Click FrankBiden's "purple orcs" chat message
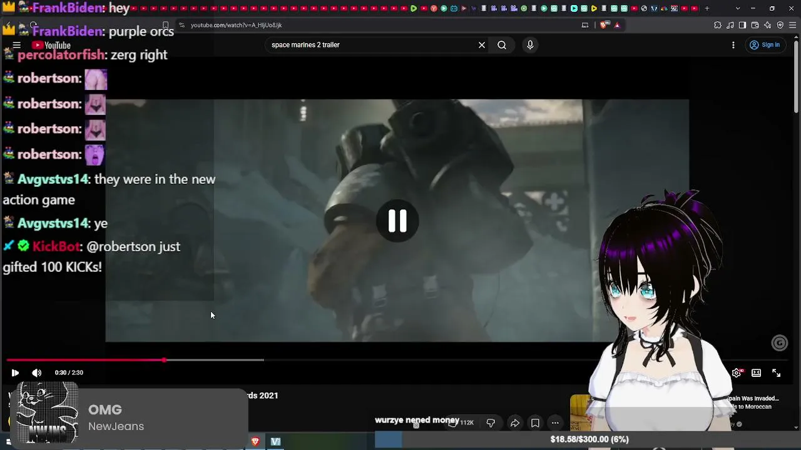 [140, 31]
